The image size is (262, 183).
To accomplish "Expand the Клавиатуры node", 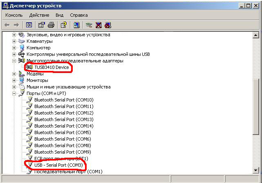I will click(x=14, y=41).
